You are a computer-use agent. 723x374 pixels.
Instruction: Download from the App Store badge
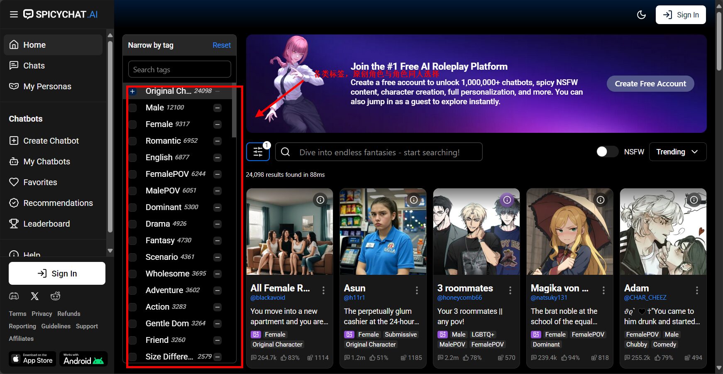click(32, 359)
